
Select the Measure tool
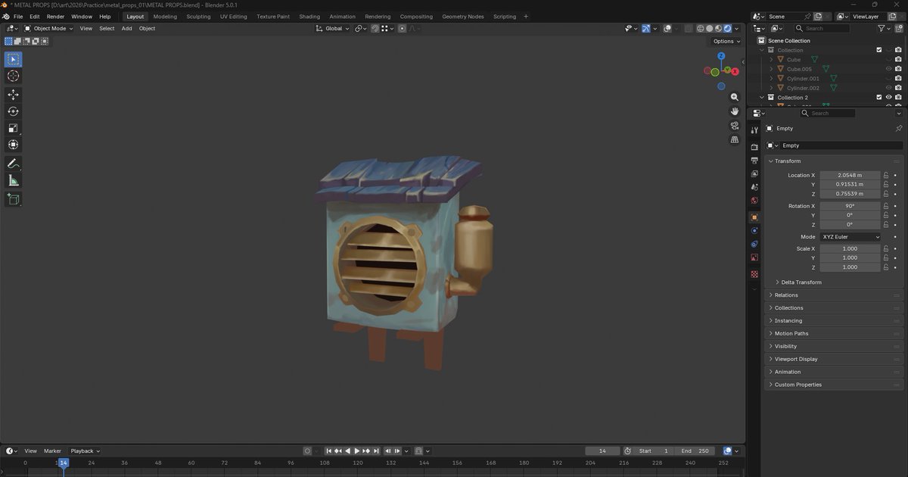click(13, 180)
